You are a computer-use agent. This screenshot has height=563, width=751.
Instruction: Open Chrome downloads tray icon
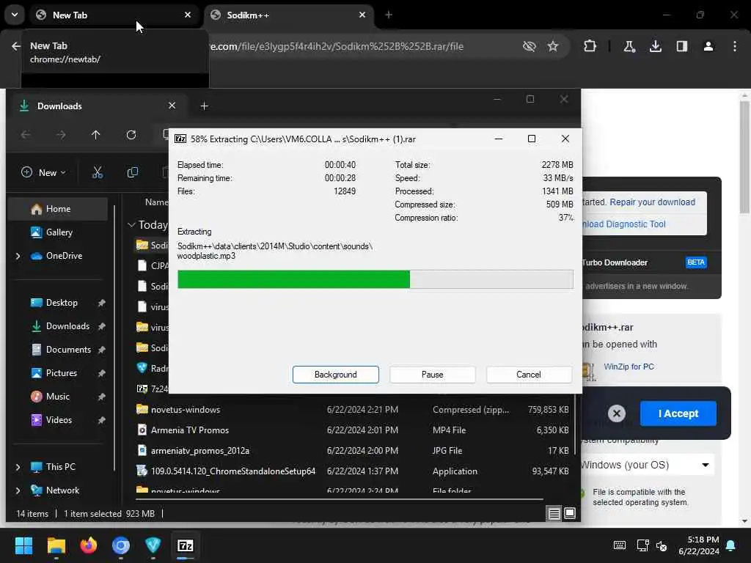pos(655,46)
